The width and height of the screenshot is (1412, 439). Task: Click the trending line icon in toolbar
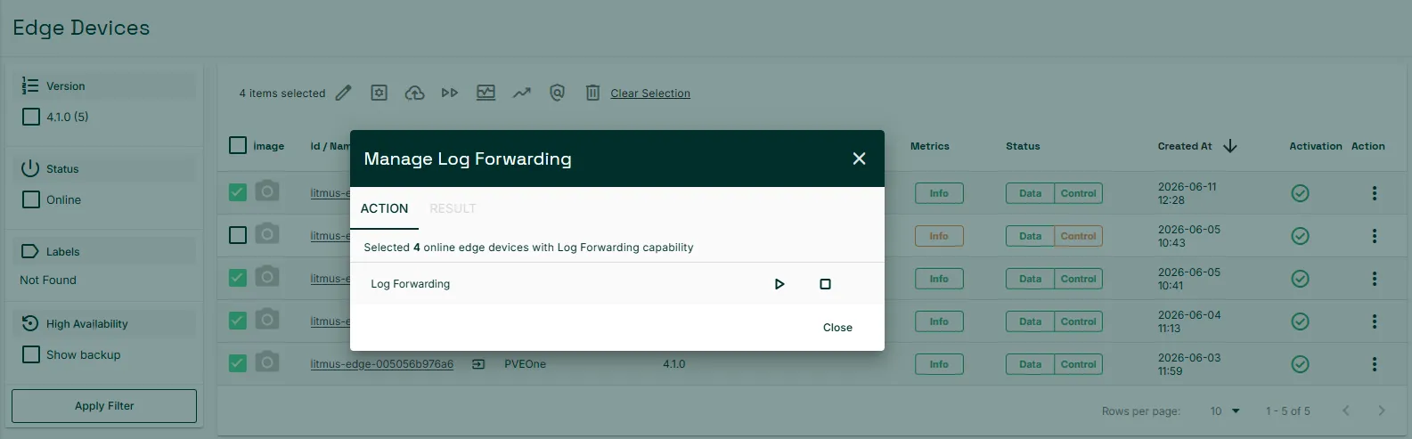521,93
